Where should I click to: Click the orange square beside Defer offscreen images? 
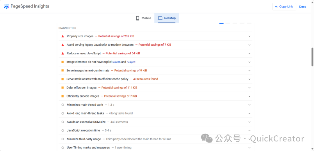pyautogui.click(x=63, y=88)
